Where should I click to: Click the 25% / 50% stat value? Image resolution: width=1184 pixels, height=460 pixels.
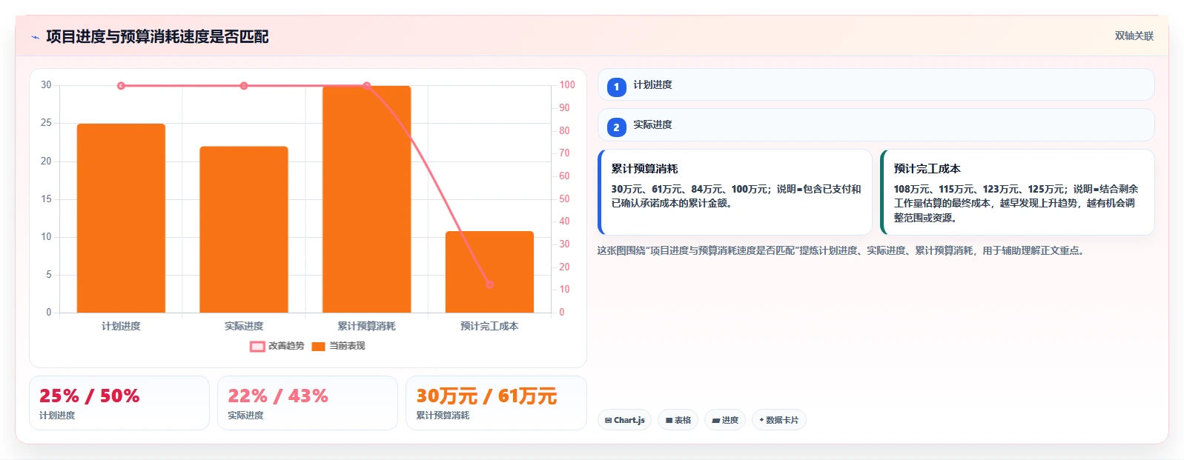coord(89,396)
